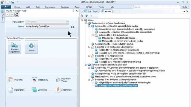This screenshot has width=191, height=107.
Task: Switch to the Start Page tab
Action: coord(91,11)
